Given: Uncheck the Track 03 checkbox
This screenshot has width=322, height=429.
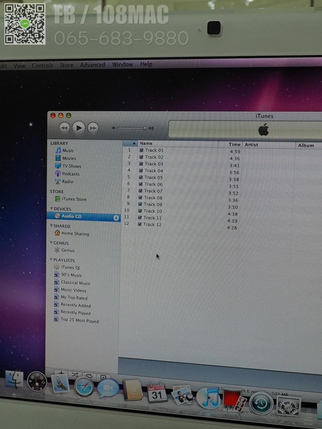Looking at the screenshot, I should pyautogui.click(x=141, y=164).
